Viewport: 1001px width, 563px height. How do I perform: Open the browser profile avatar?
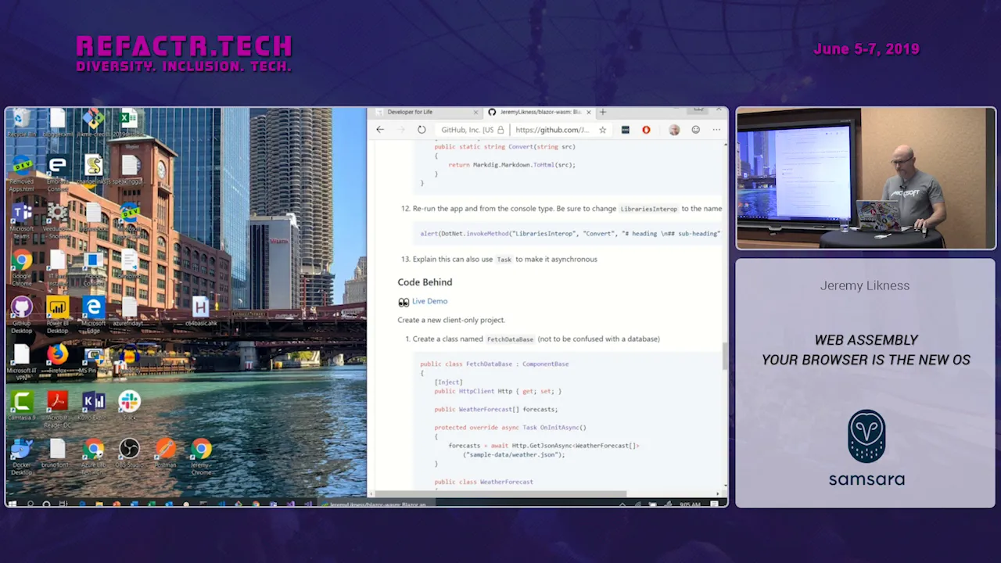(x=674, y=130)
